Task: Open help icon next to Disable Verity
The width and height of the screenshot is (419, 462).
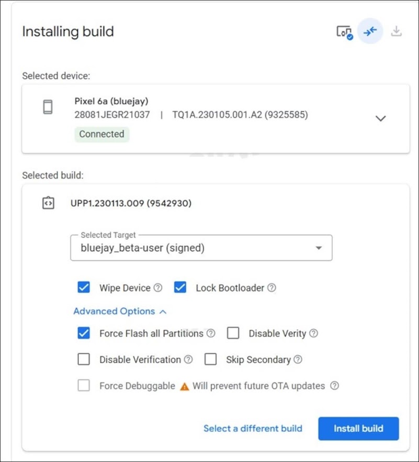Action: click(x=313, y=333)
